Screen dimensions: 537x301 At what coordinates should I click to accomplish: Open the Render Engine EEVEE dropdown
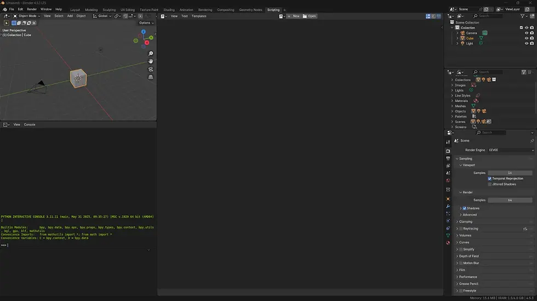point(511,150)
